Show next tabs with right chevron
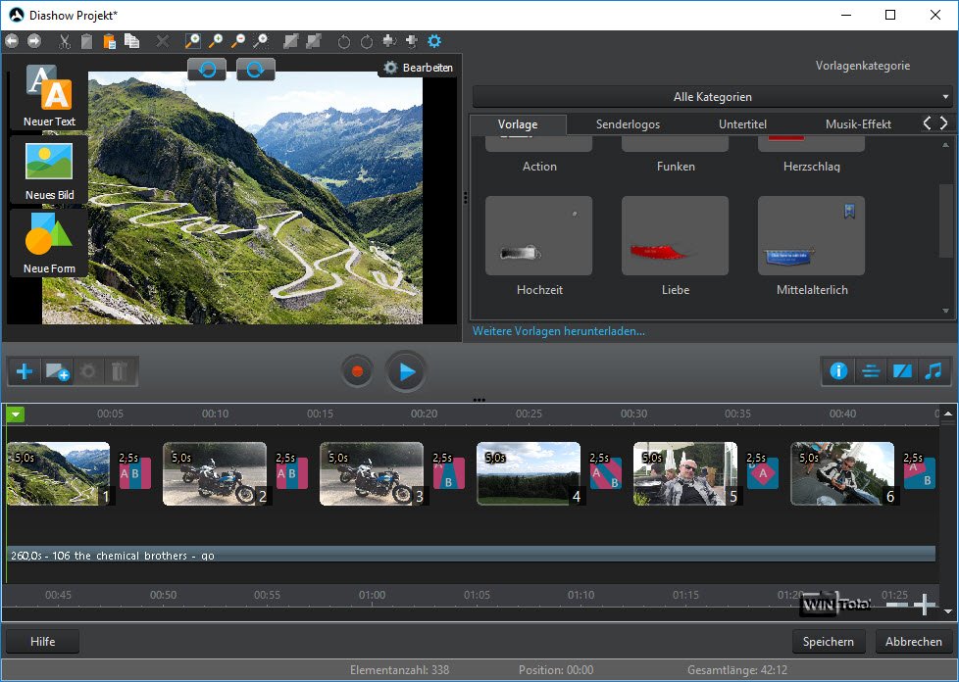 943,123
